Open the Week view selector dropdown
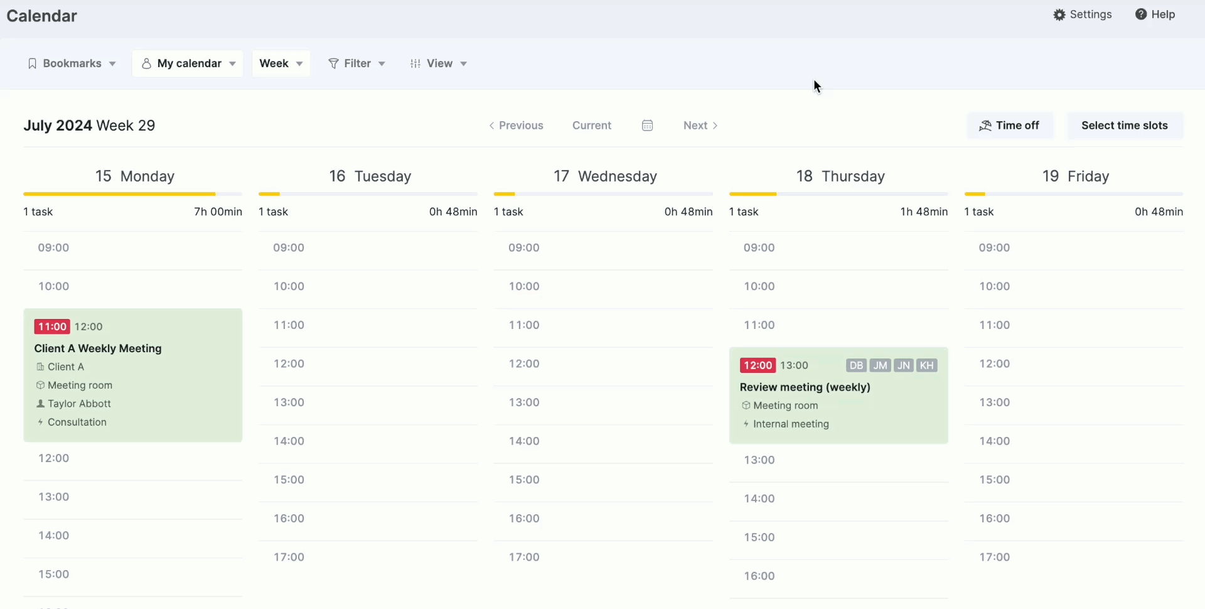This screenshot has height=609, width=1205. (281, 63)
